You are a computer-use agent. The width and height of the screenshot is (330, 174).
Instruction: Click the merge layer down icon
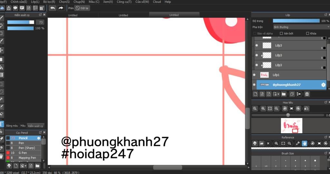(x=298, y=94)
